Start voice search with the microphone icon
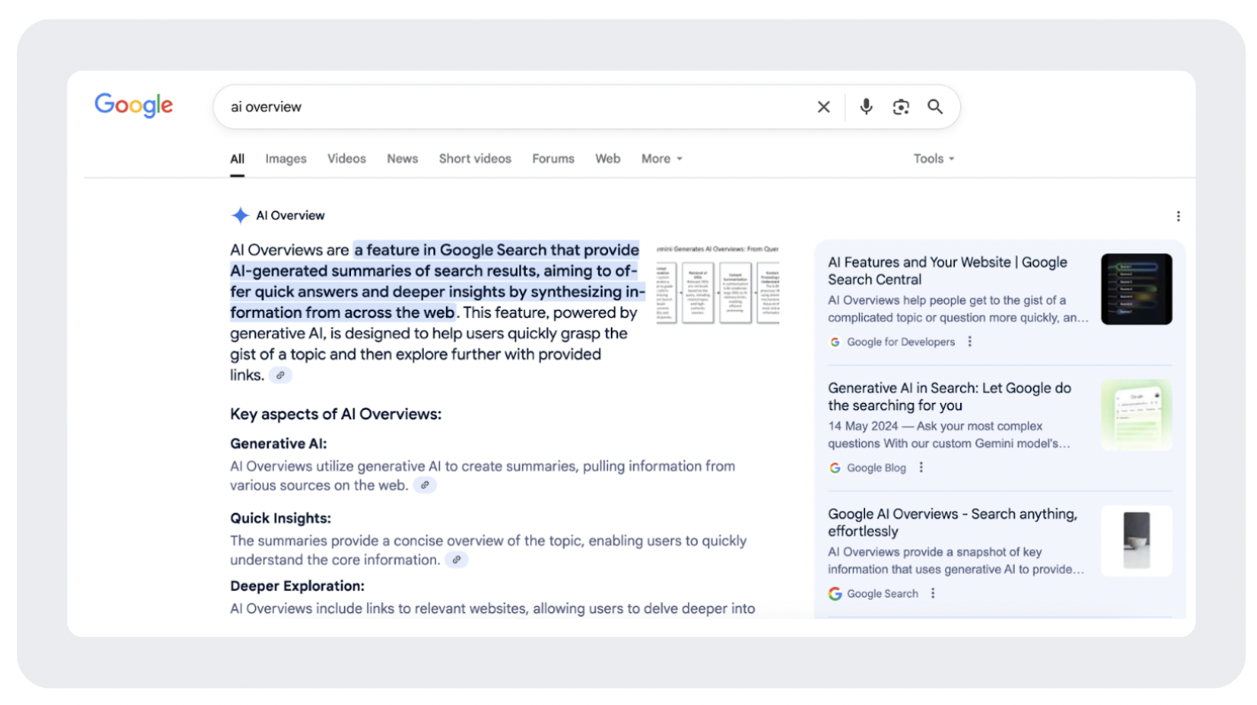1257x705 pixels. 866,107
